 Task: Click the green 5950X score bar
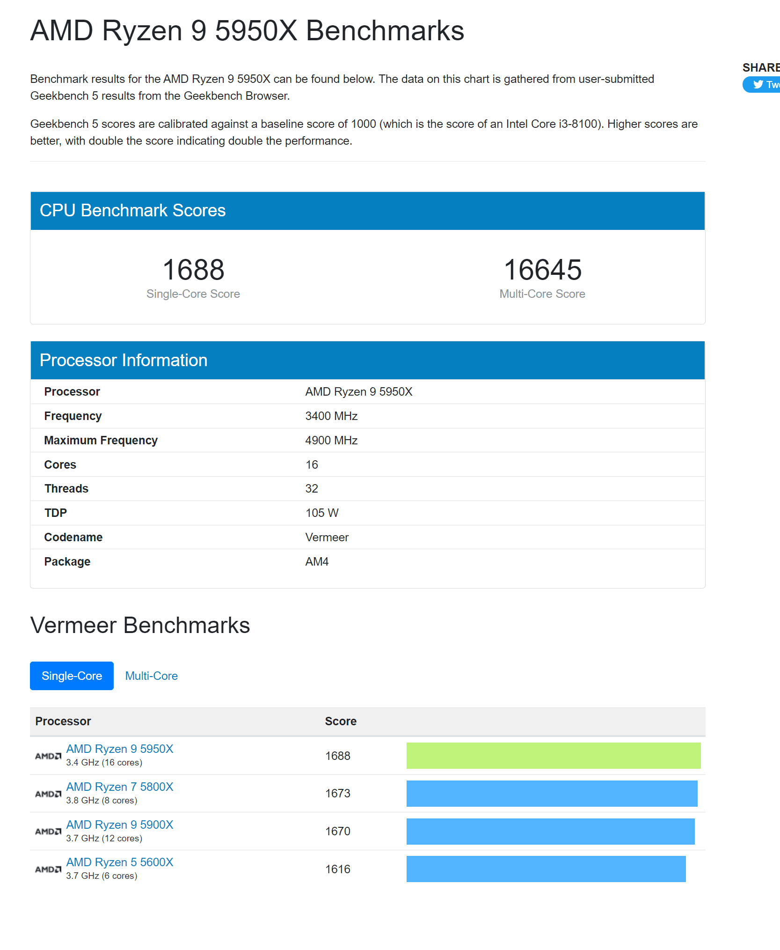click(x=553, y=755)
